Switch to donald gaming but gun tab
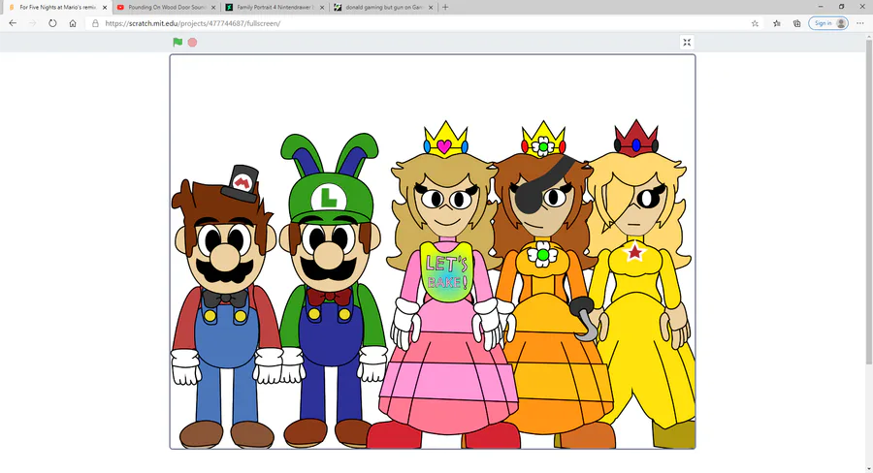 pos(383,7)
